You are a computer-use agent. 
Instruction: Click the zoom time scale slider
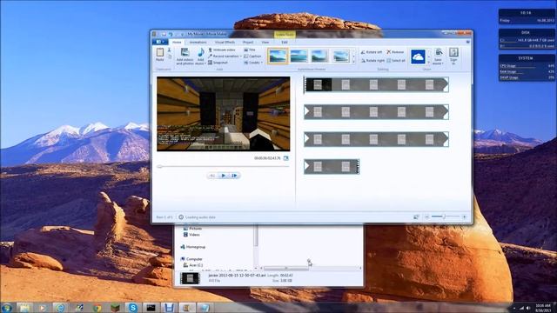coord(446,216)
